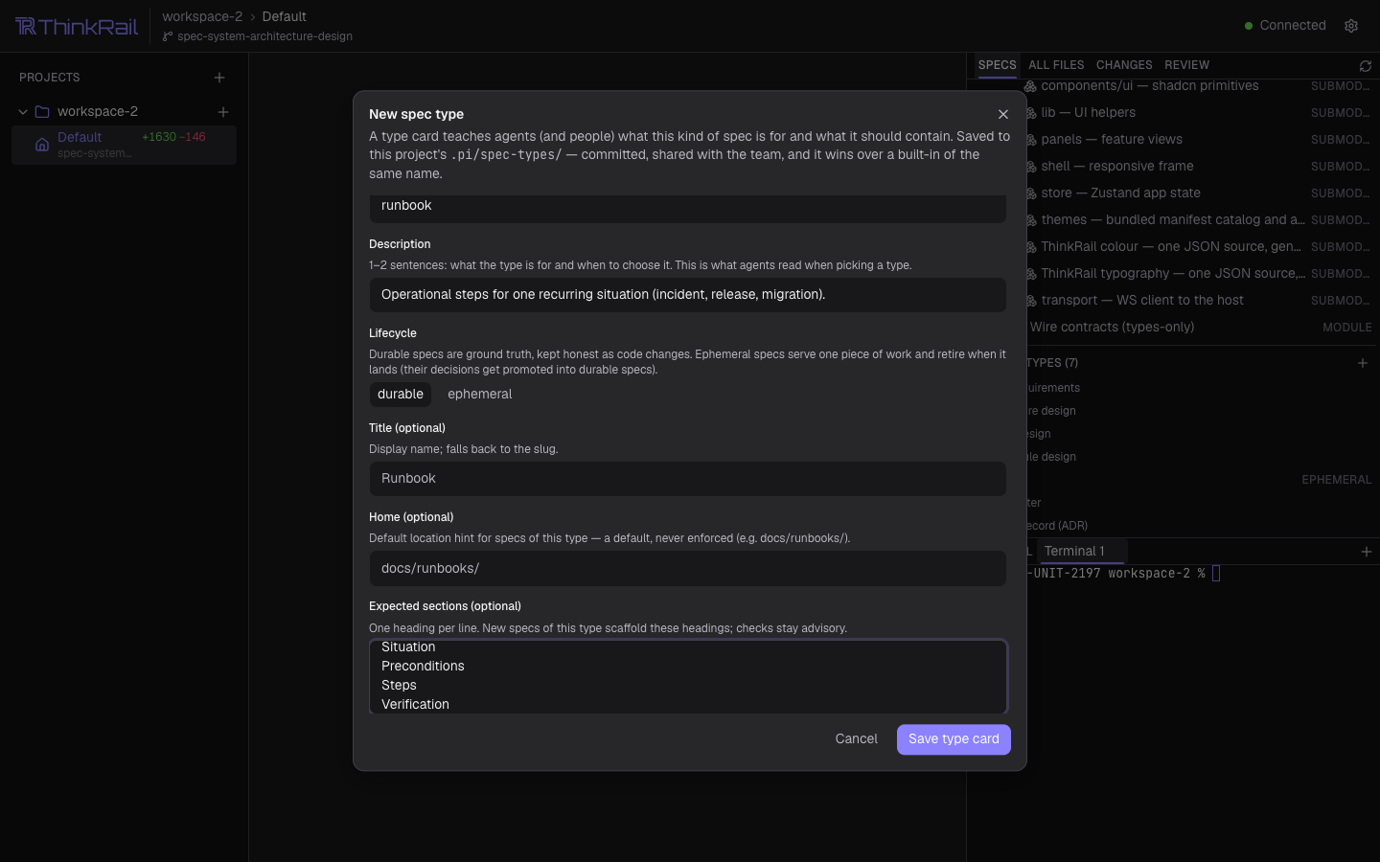Click the Title field containing Runbook
The image size is (1380, 862).
tap(688, 479)
